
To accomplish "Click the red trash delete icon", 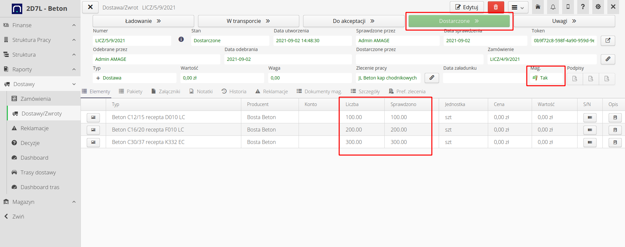I will pyautogui.click(x=496, y=7).
